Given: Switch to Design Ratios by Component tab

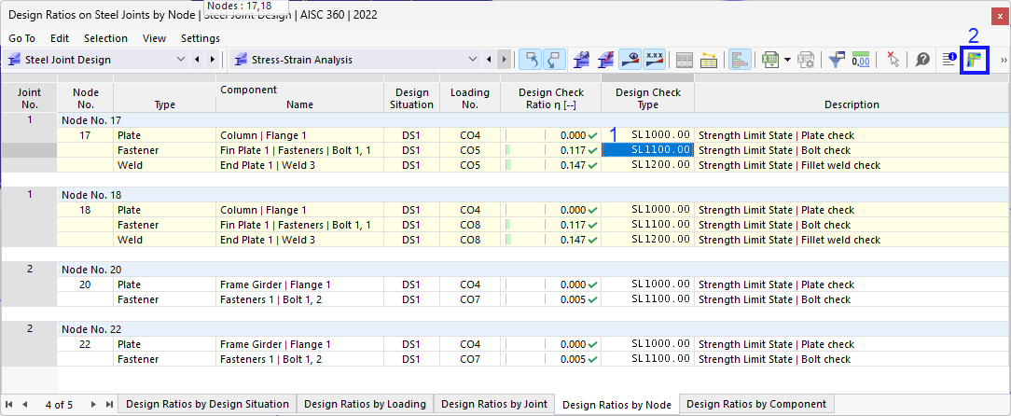Looking at the screenshot, I should click(x=756, y=405).
